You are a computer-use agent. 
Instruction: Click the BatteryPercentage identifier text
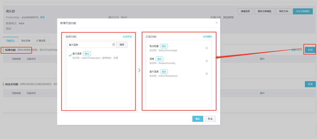pos(168,50)
